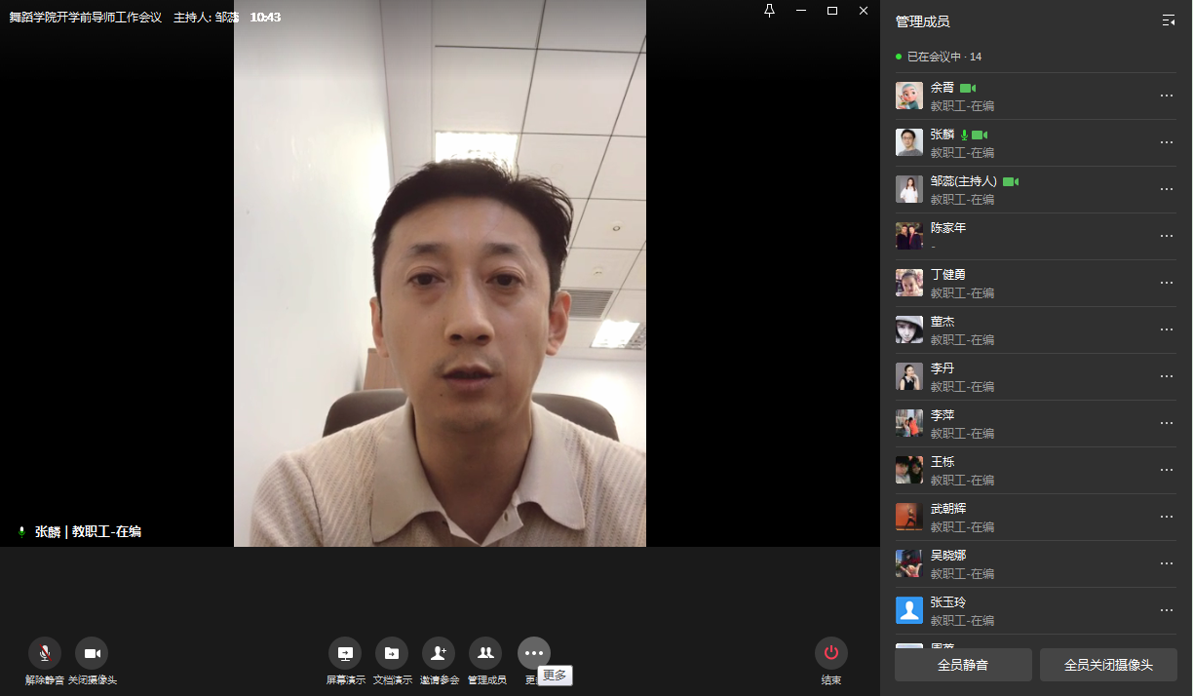Open more options for 陈家年
The height and width of the screenshot is (696, 1193).
click(1166, 236)
